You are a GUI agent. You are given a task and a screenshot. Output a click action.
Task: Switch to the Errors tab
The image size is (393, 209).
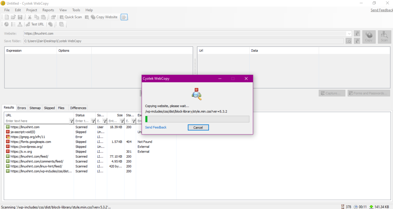(x=21, y=108)
